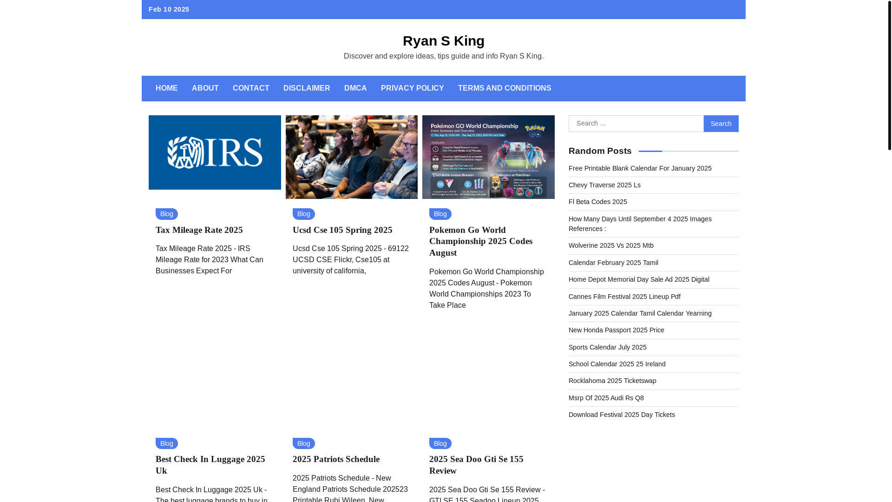Open January 2025 Calendar Tamil Calendar Yearning
The width and height of the screenshot is (892, 502).
click(640, 313)
